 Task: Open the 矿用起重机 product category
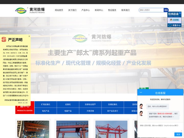pyautogui.click(x=45, y=105)
